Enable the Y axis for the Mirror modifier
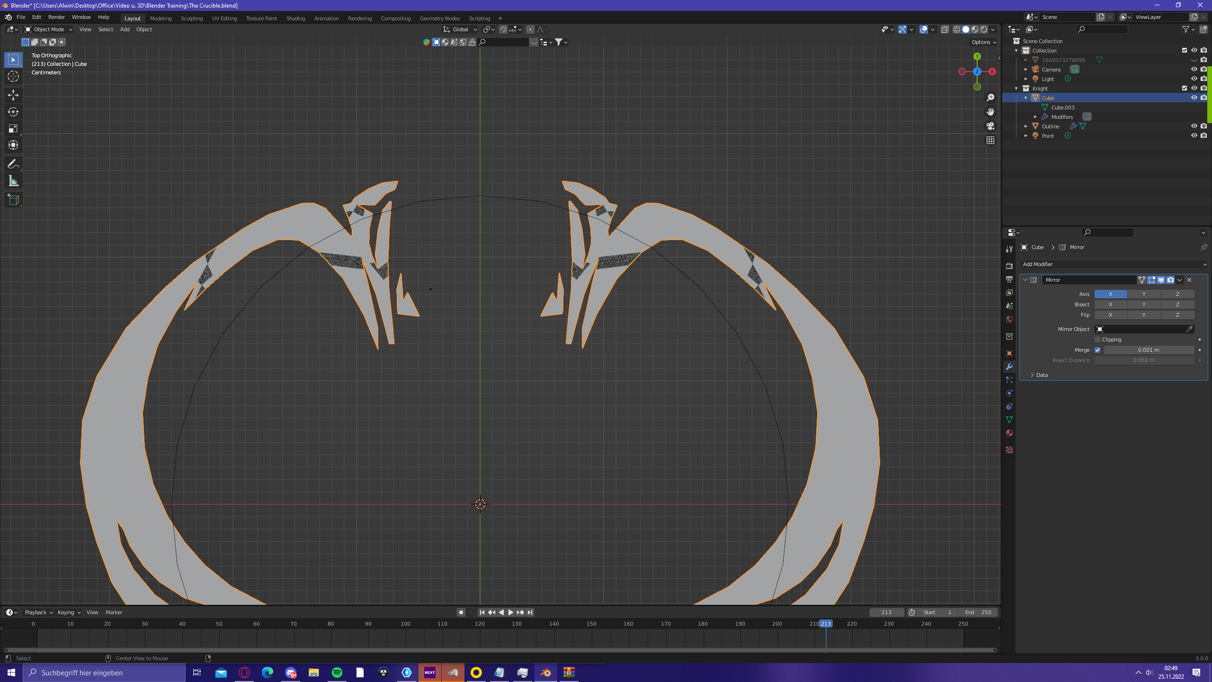This screenshot has height=682, width=1212. [1143, 294]
